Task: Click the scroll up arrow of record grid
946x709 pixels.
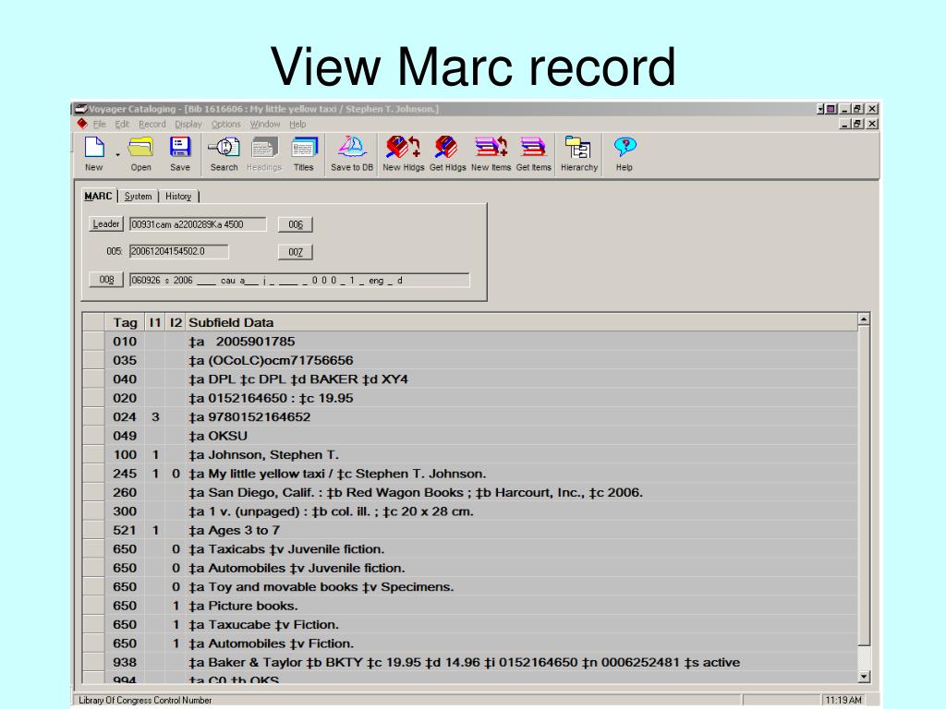Action: point(864,319)
